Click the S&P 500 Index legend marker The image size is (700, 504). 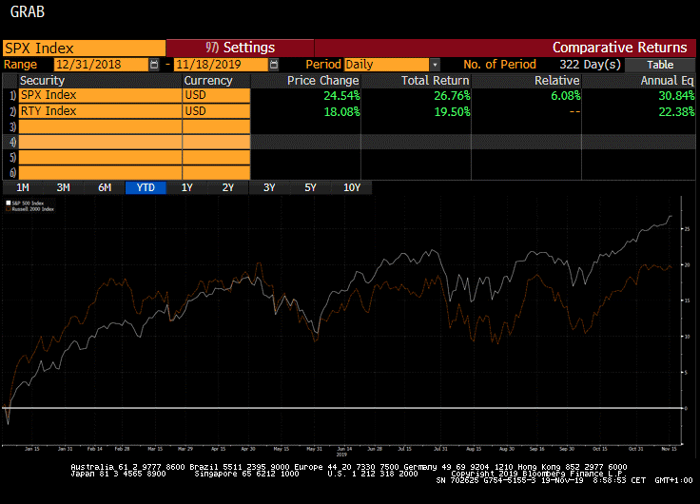(x=8, y=203)
